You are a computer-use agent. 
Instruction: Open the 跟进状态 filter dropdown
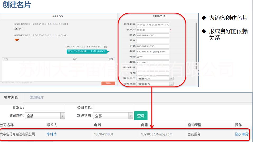click(x=131, y=116)
